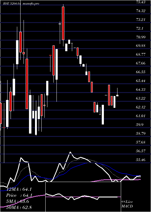This screenshot has width=151, height=212.
Task: Click the 50MA : 62.8 readout
Action: (x=19, y=207)
